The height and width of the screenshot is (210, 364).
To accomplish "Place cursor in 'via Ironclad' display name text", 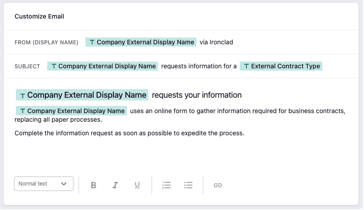I will click(216, 42).
